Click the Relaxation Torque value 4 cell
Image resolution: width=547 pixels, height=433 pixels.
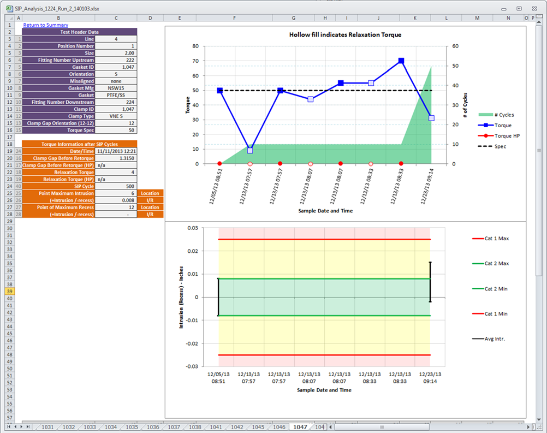(116, 173)
